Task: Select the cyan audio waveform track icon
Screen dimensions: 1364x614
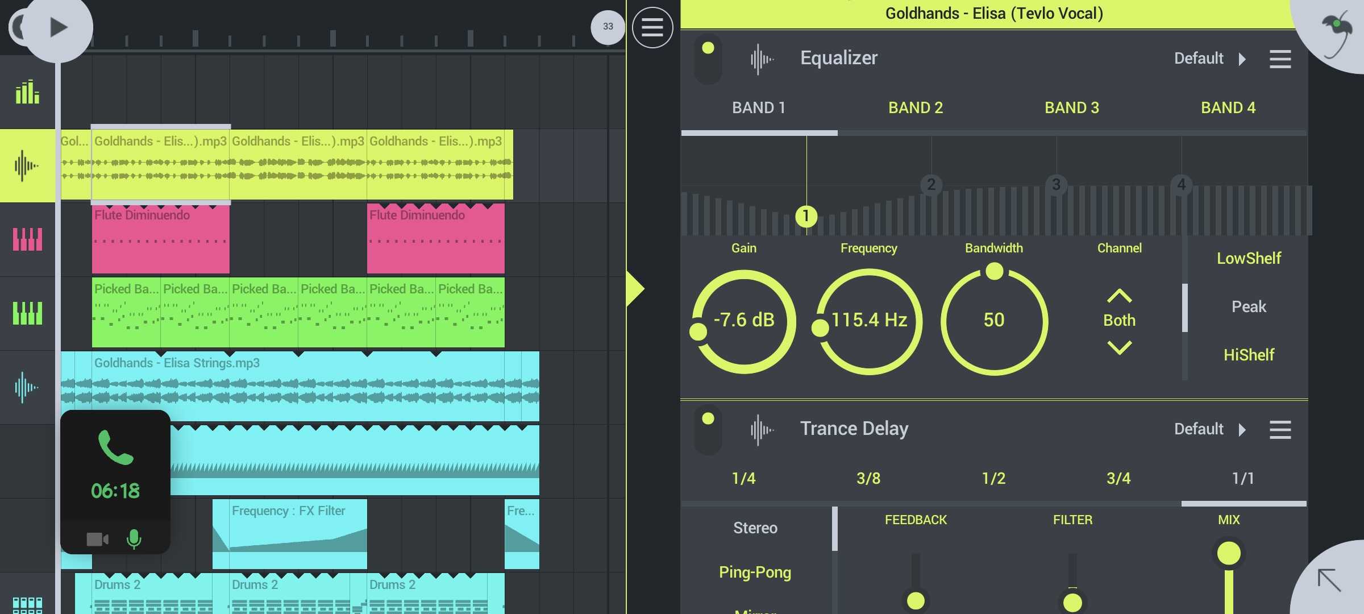Action: coord(27,388)
